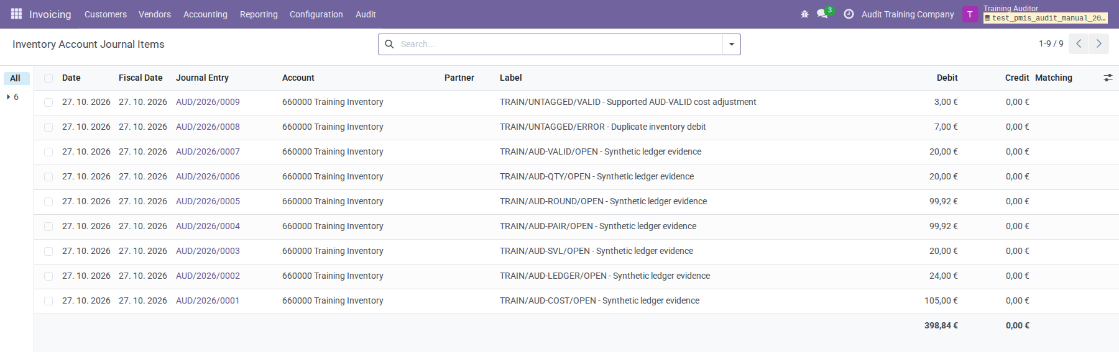Expand the account group 6
The height and width of the screenshot is (352, 1119).
tap(12, 97)
